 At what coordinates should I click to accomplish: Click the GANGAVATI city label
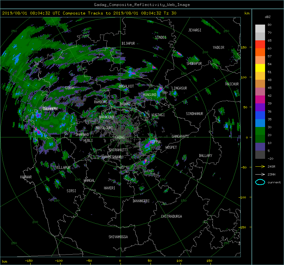coord(180,136)
